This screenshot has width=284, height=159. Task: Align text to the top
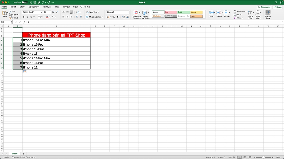pyautogui.click(x=64, y=12)
